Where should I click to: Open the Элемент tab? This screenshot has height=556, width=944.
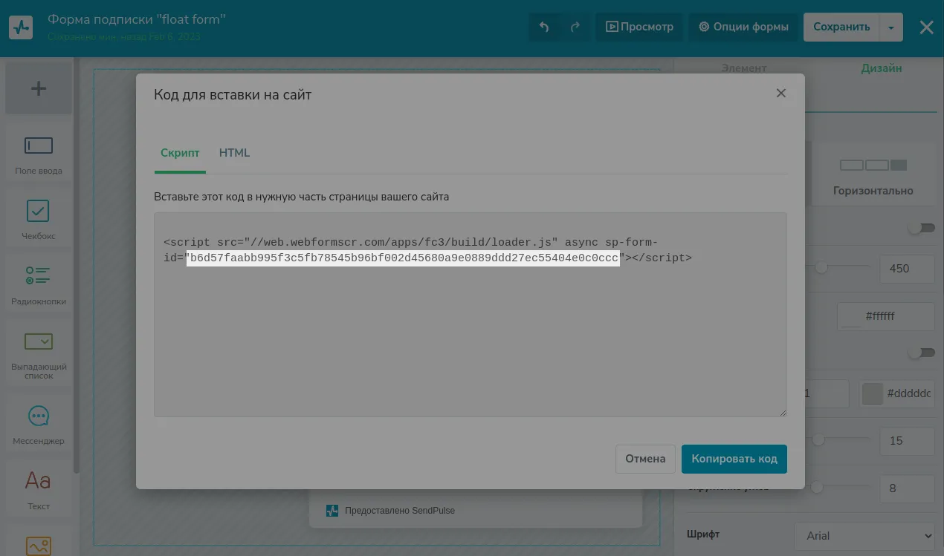[x=744, y=68]
